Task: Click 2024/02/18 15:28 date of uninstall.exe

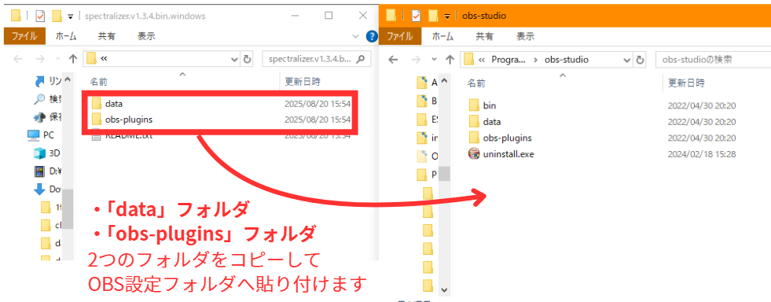Action: point(702,154)
